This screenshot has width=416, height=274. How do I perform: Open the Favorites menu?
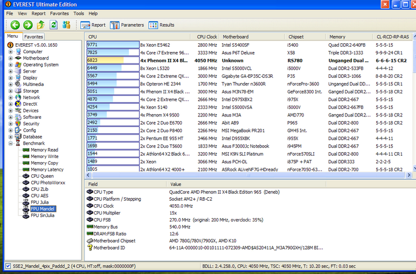[x=60, y=13]
